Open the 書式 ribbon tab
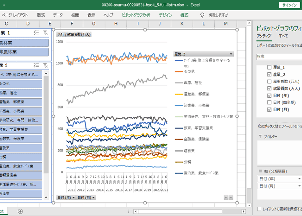Image resolution: width=302 pixels, height=216 pixels. click(184, 15)
